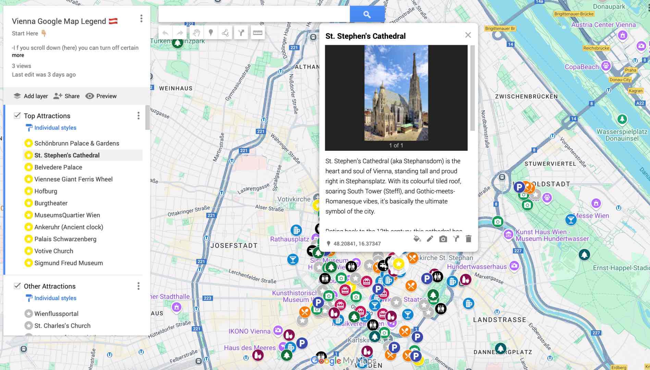The image size is (650, 370).
Task: Select the hand pan tool
Action: [x=196, y=33]
